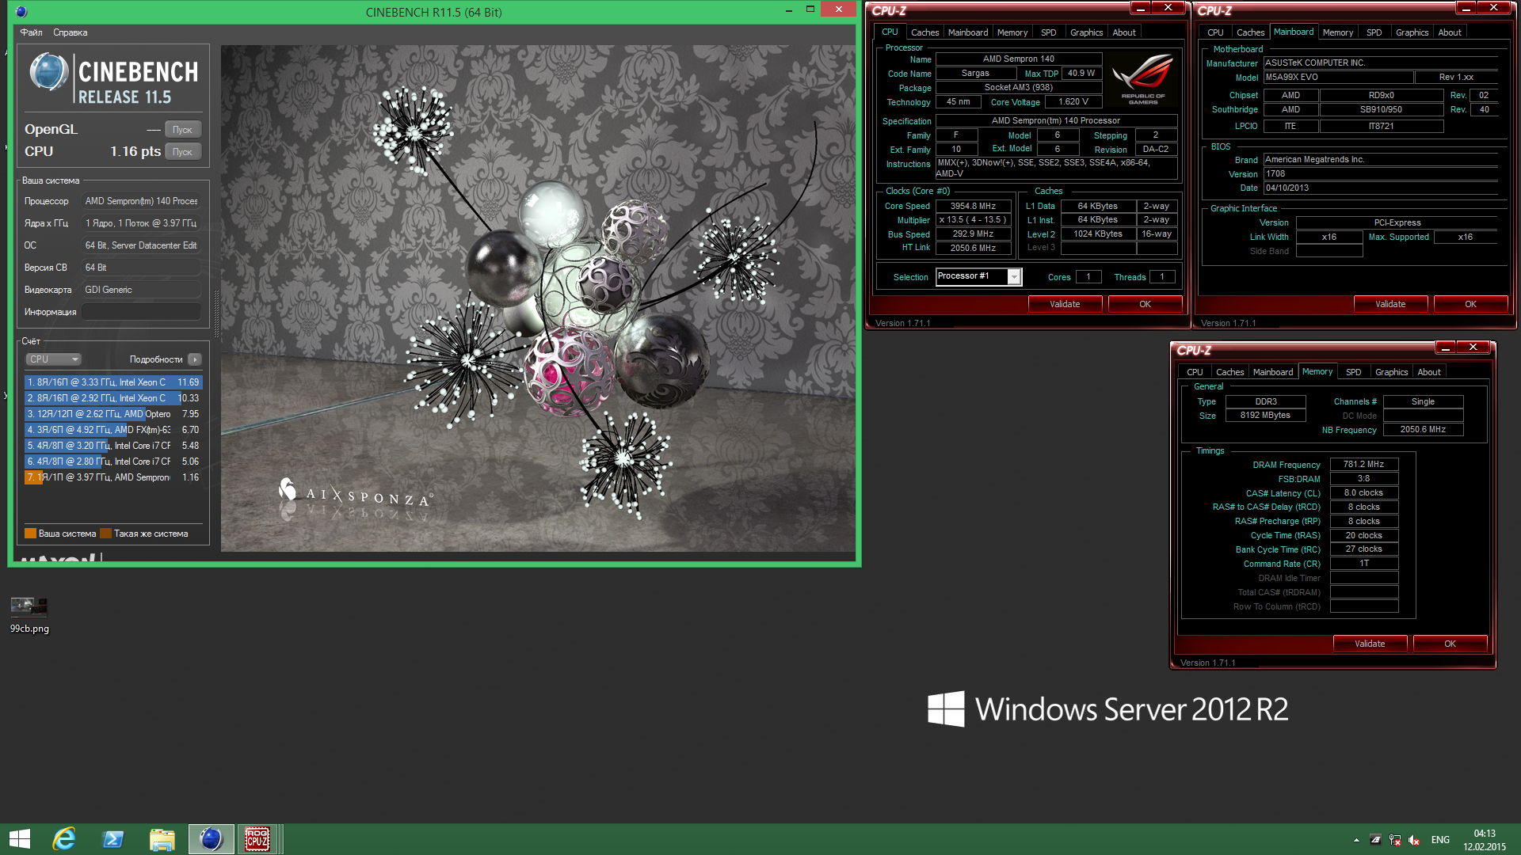
Task: Open About tab in first CPU-Z window
Action: click(x=1124, y=32)
